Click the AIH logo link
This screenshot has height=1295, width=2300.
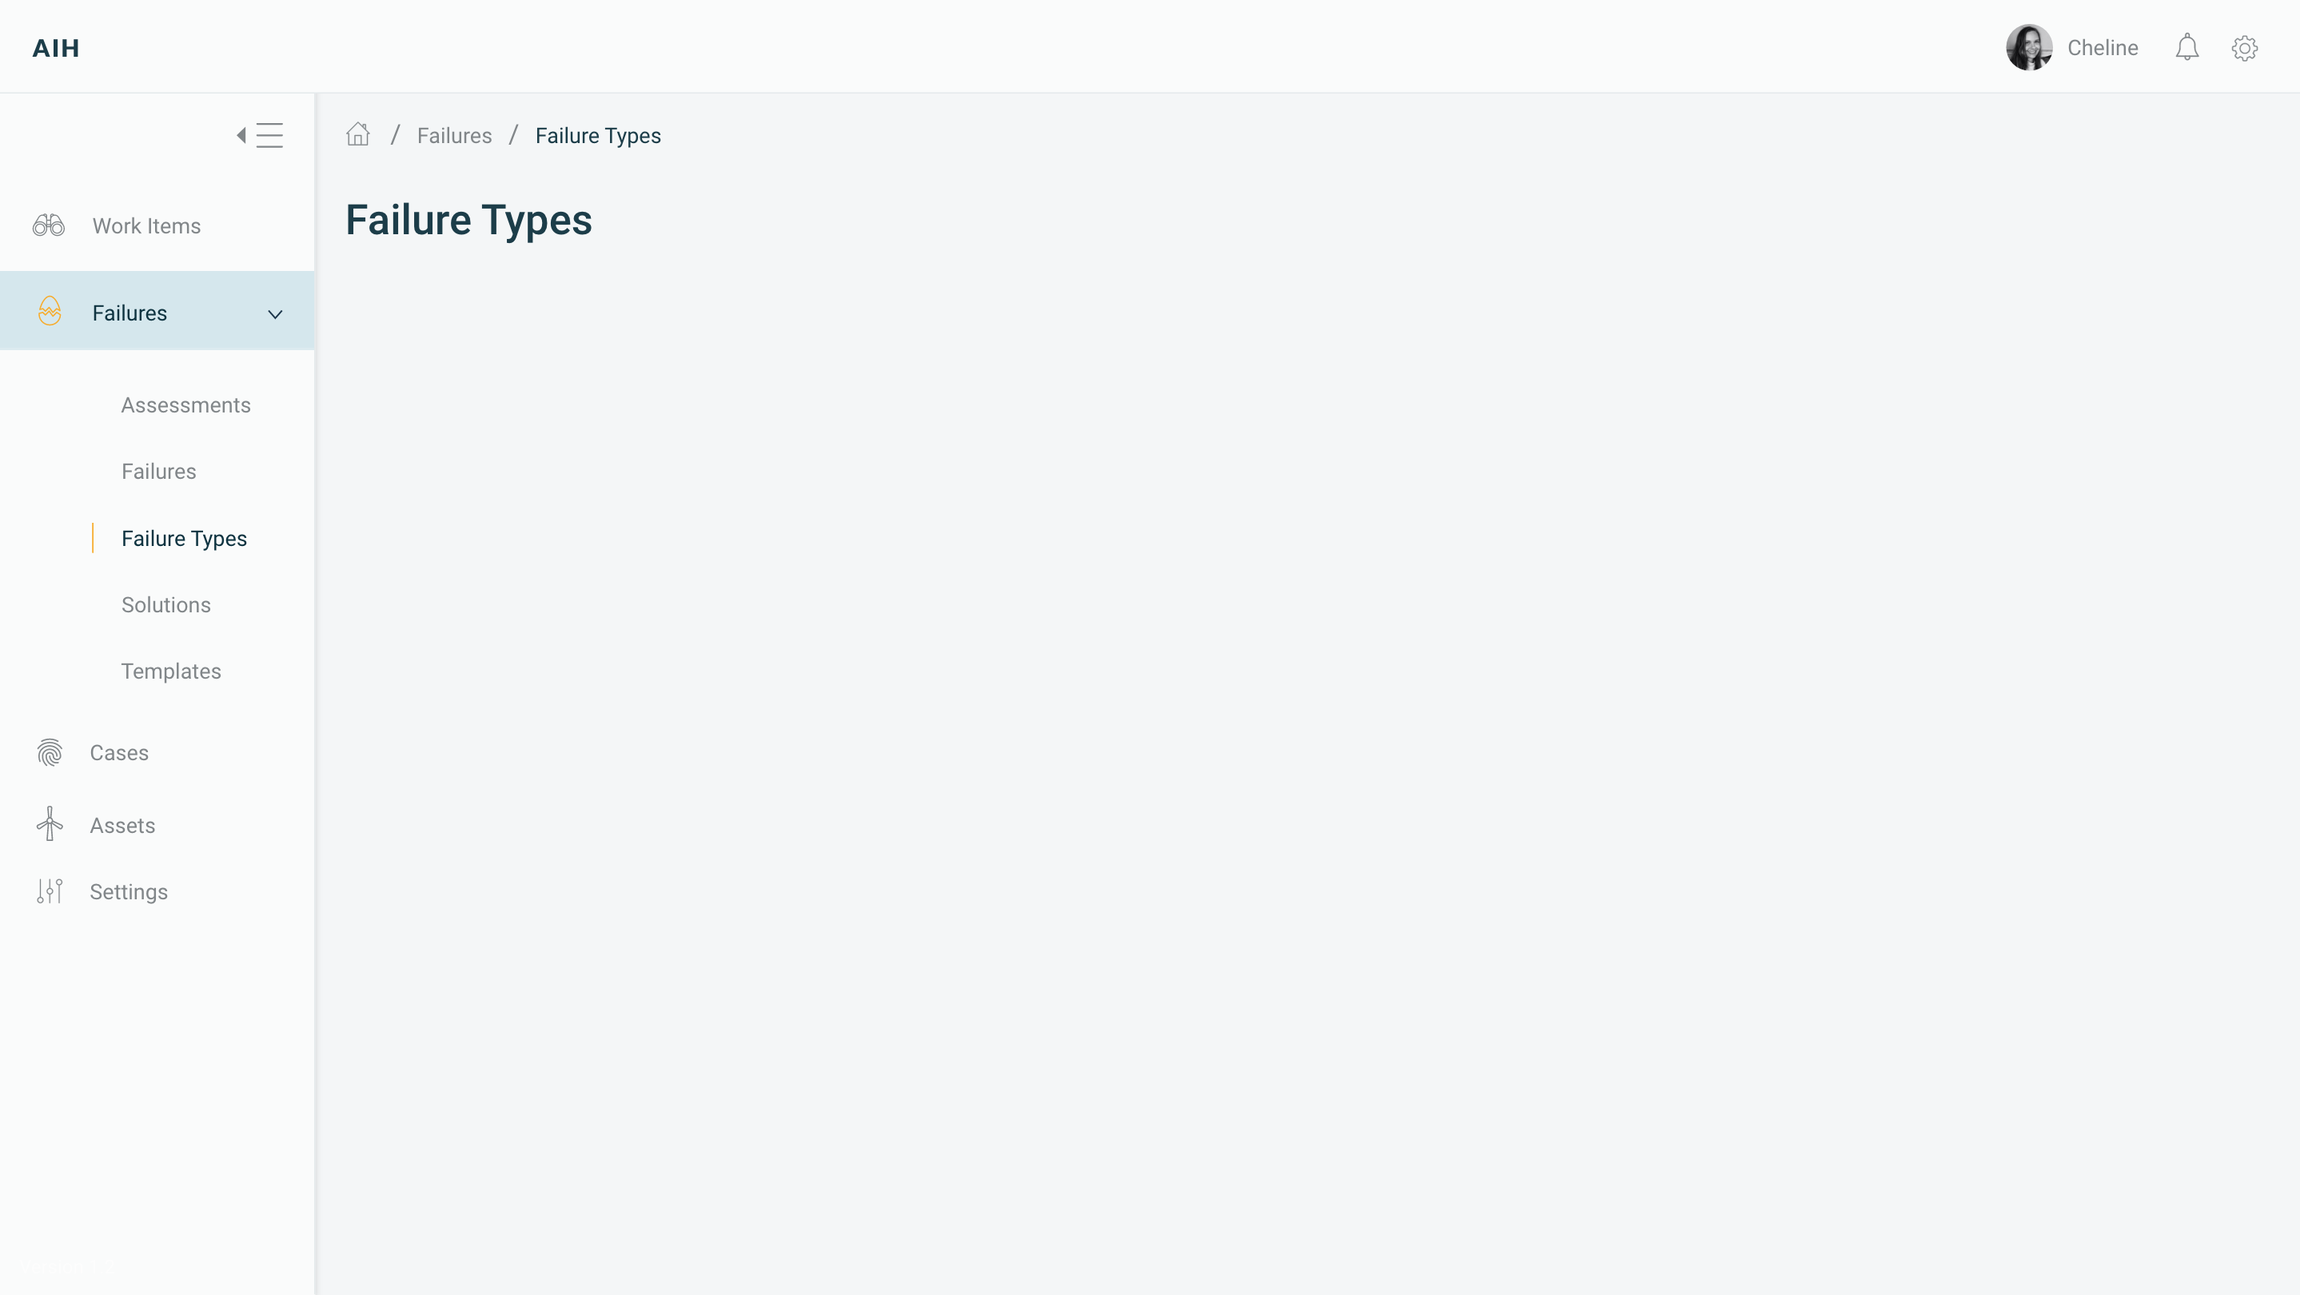pyautogui.click(x=56, y=48)
